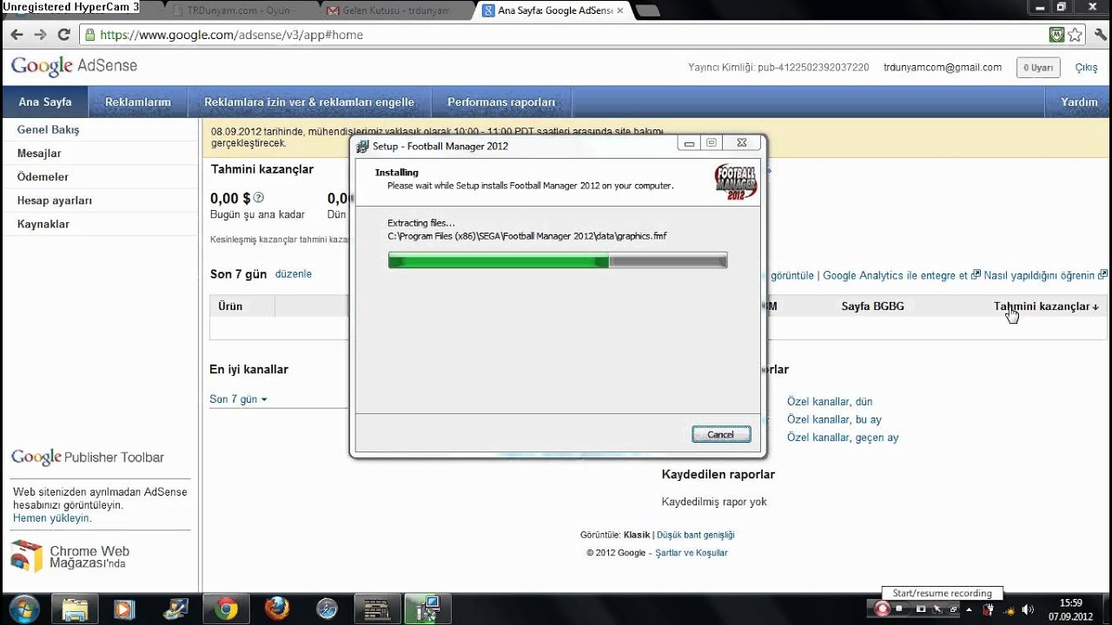This screenshot has width=1112, height=625.
Task: Click Hemen yükleyin link for Publisher Toolbar
Action: click(51, 518)
